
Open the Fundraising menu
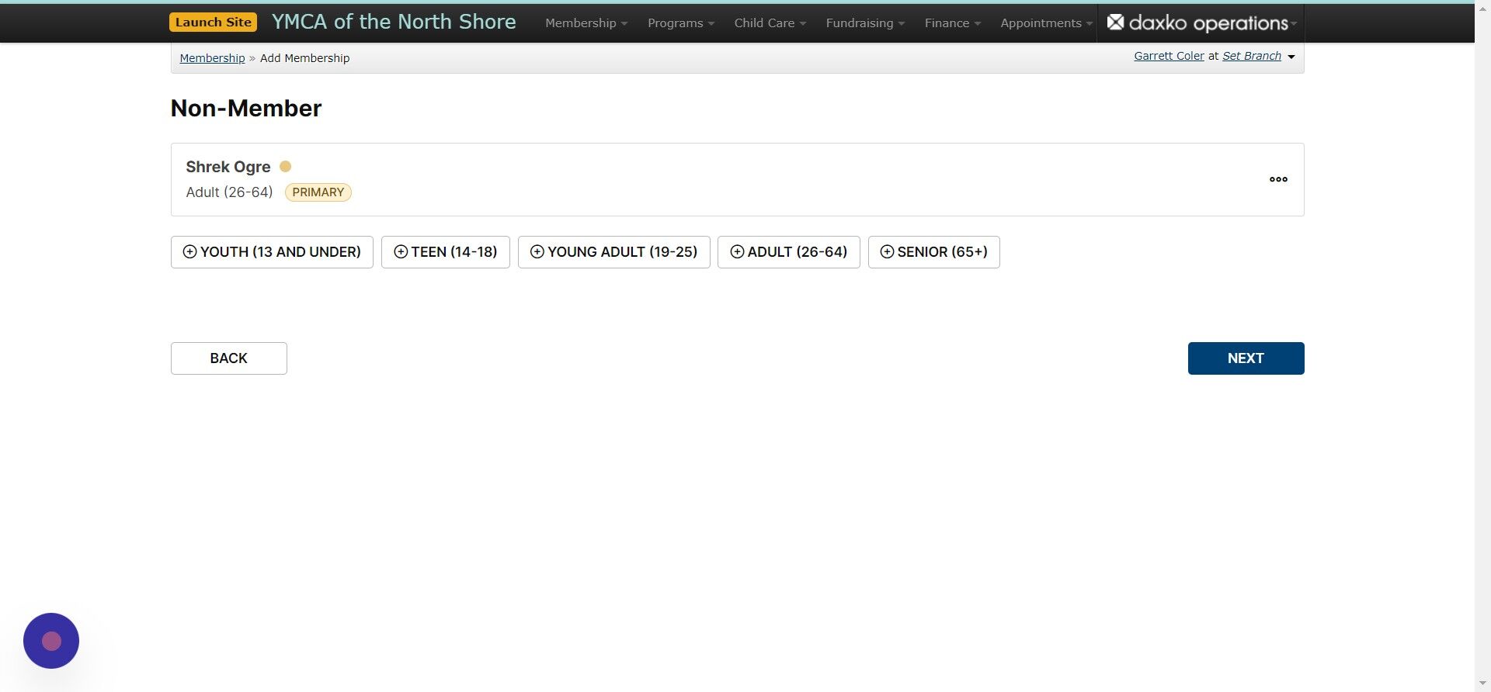(x=865, y=23)
